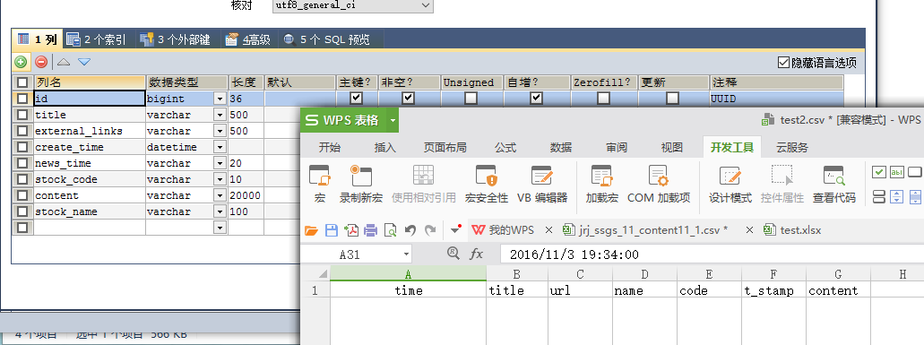
Task: Check Zerofill checkbox for id row
Action: click(603, 99)
